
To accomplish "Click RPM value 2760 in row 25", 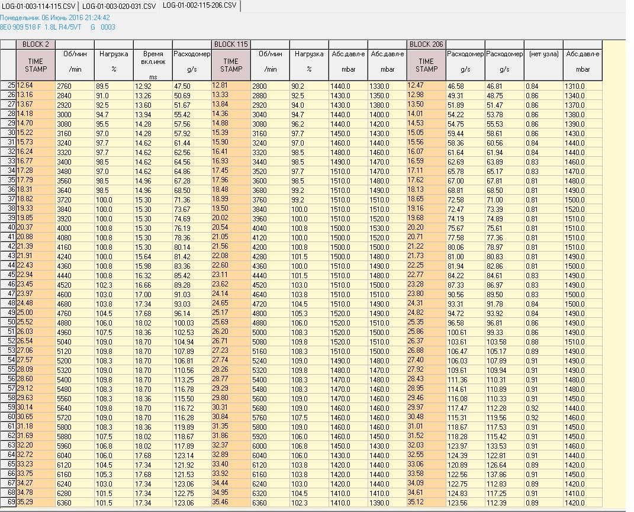I will [x=75, y=86].
